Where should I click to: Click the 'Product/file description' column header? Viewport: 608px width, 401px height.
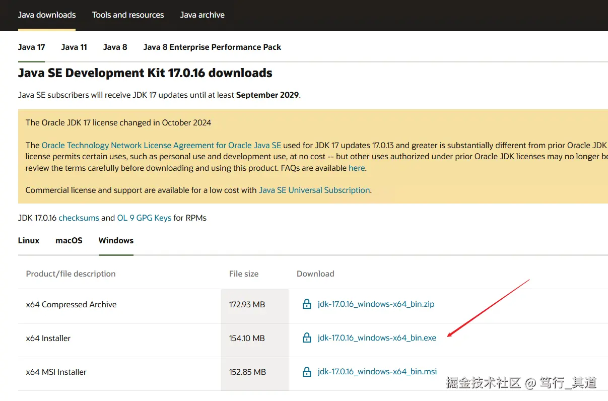(71, 274)
